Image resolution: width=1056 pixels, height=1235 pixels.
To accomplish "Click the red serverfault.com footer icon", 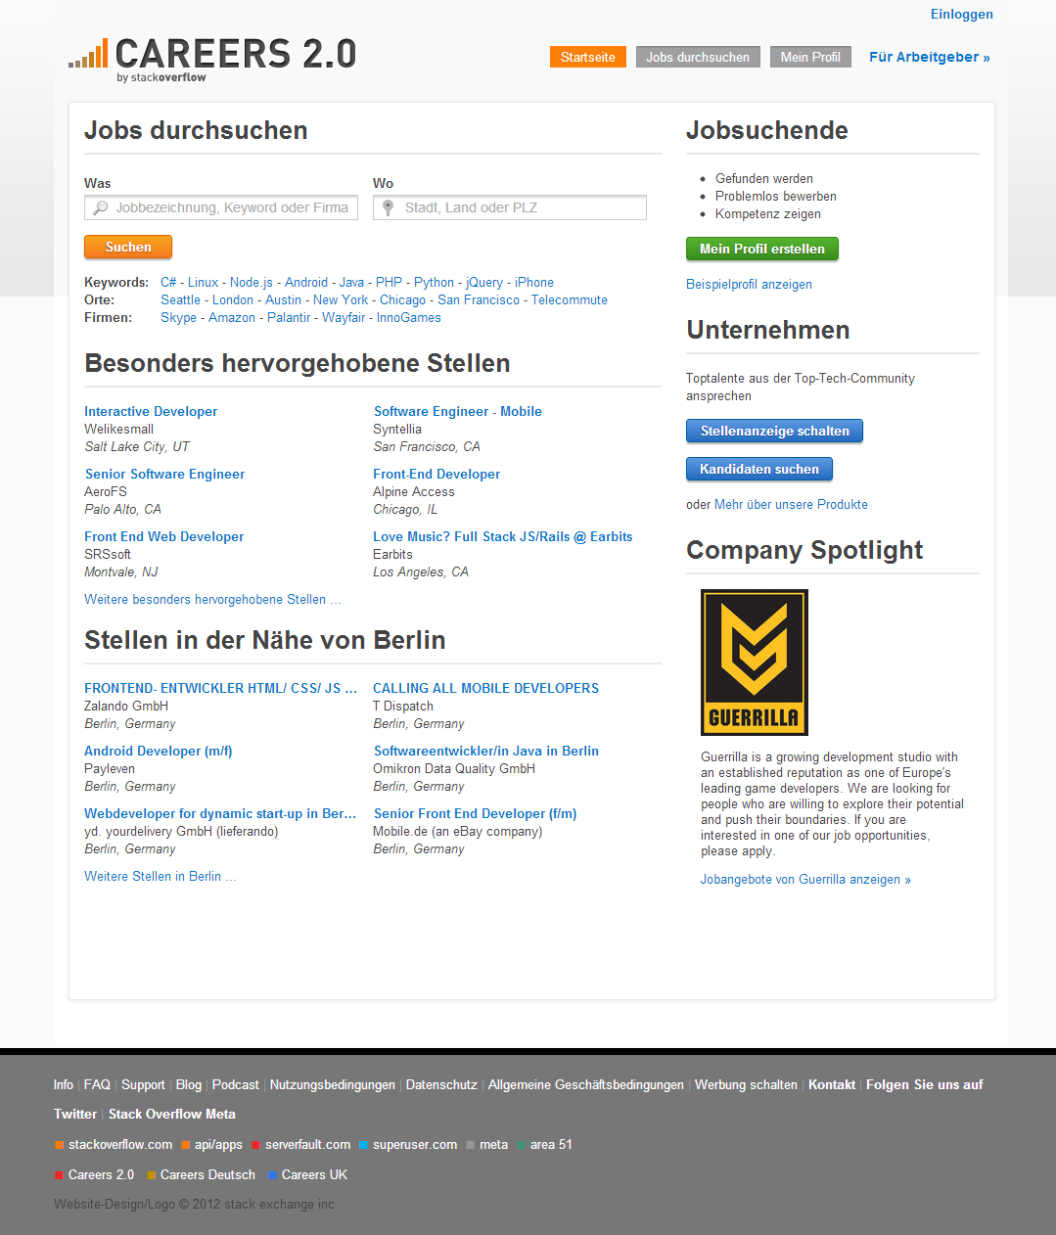I will (x=256, y=1145).
